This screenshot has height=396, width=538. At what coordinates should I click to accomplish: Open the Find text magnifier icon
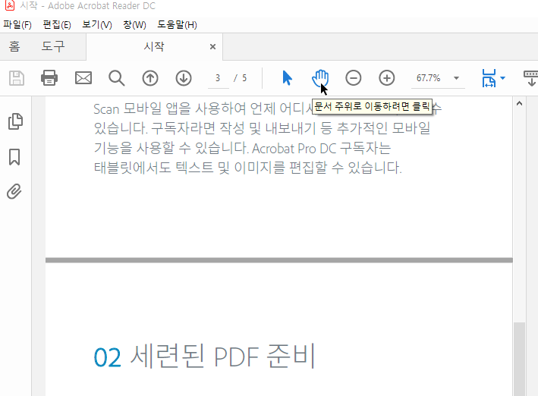[117, 78]
